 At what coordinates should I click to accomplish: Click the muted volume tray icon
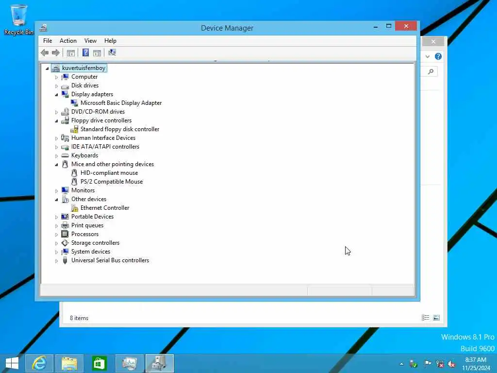(451, 364)
